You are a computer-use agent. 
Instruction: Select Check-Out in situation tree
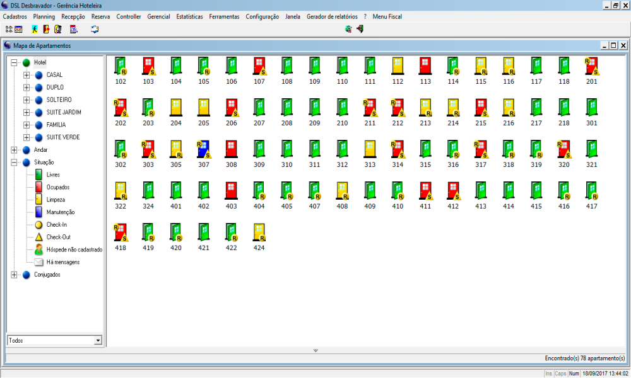(x=58, y=237)
